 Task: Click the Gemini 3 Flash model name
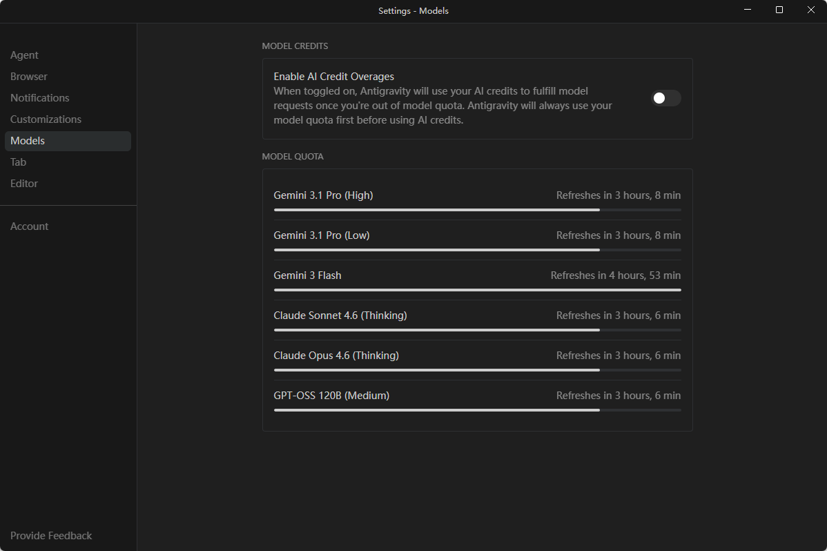307,275
